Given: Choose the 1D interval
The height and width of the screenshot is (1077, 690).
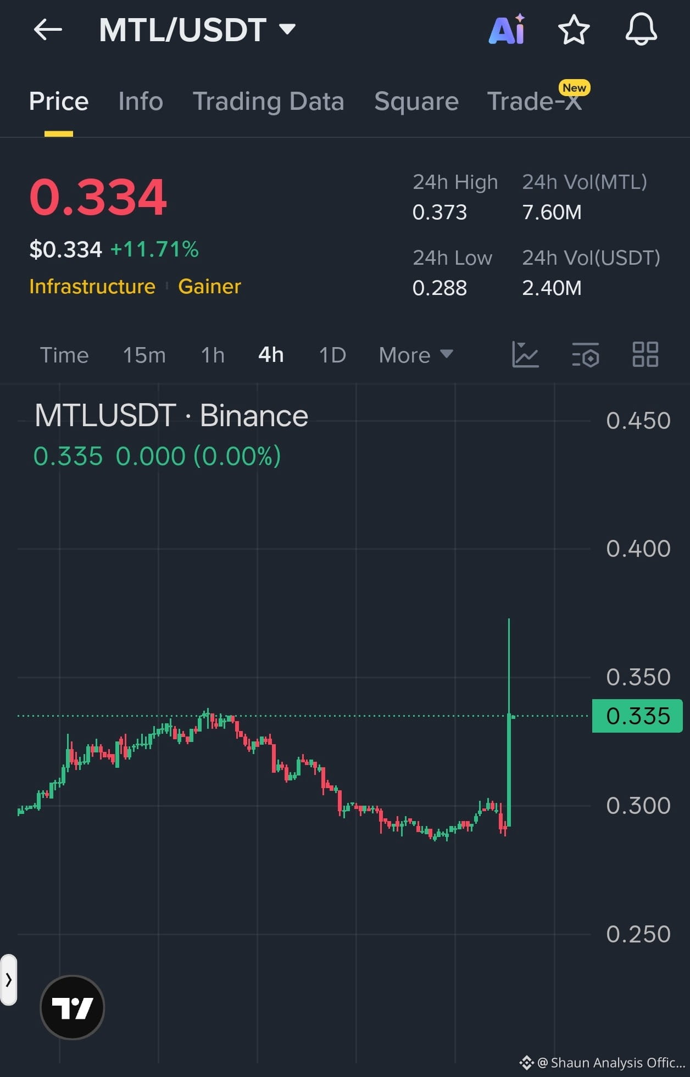Looking at the screenshot, I should tap(332, 355).
